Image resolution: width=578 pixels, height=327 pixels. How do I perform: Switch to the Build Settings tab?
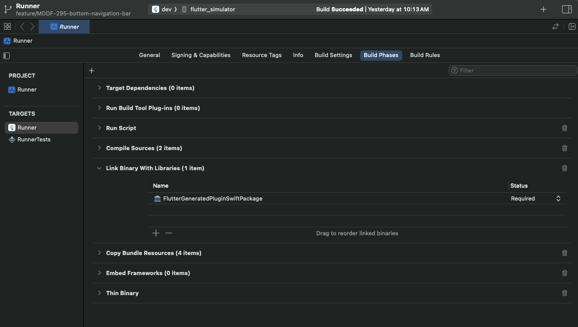pyautogui.click(x=333, y=55)
